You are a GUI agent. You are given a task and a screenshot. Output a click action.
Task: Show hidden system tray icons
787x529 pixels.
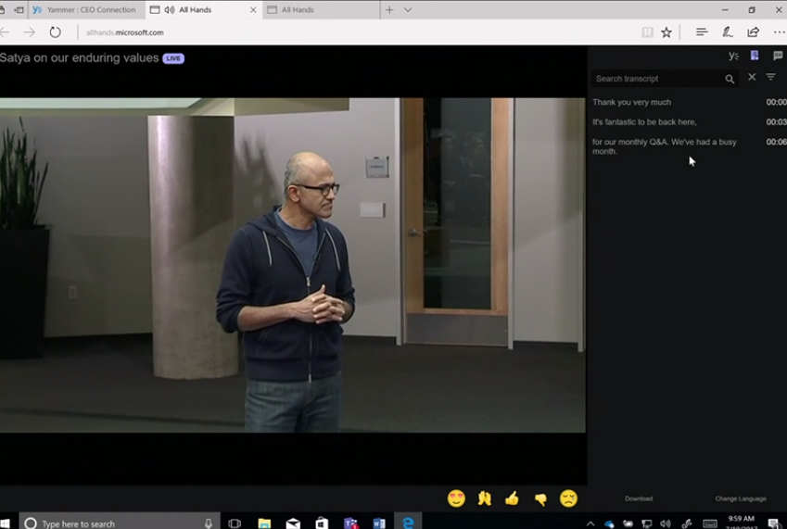point(590,523)
